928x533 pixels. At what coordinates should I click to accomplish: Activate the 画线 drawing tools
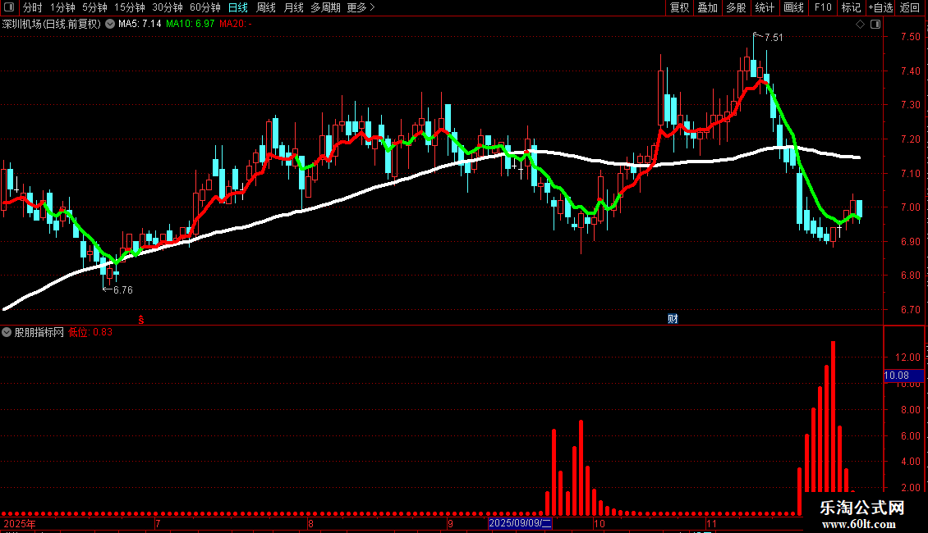[x=793, y=7]
